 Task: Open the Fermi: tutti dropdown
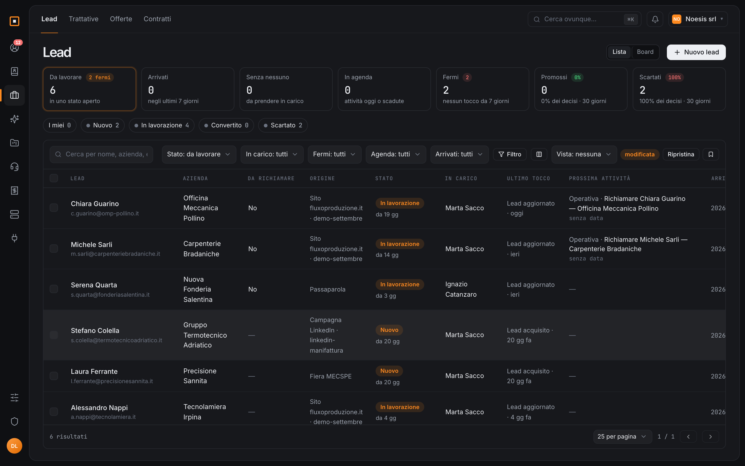334,154
